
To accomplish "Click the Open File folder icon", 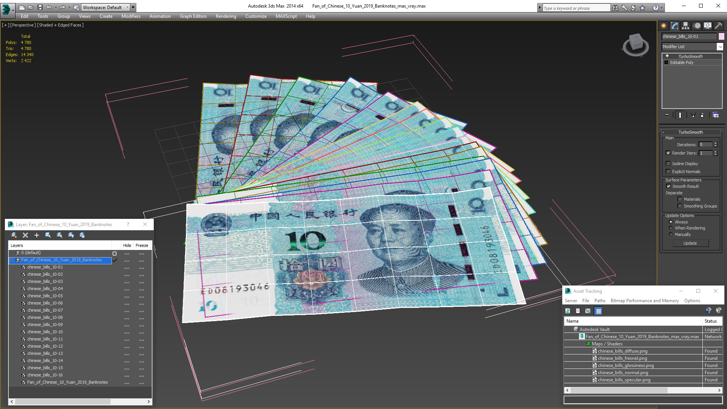I will tap(31, 7).
